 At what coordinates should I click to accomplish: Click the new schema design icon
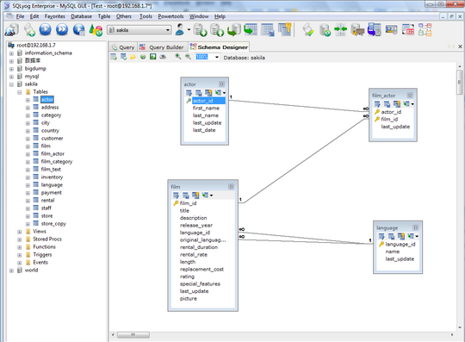114,57
